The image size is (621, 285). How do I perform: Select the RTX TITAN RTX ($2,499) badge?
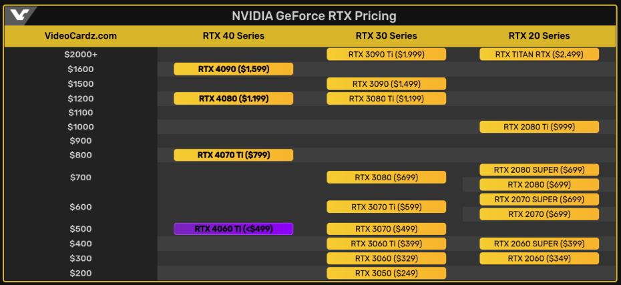click(539, 54)
